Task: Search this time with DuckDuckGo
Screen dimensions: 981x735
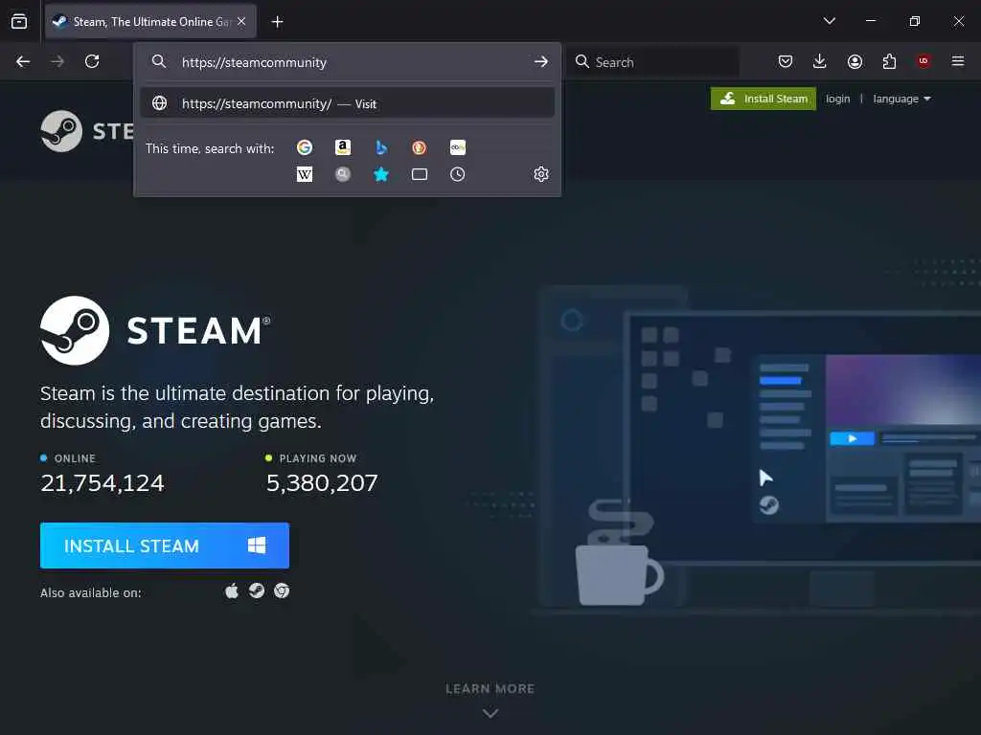Action: click(x=420, y=147)
